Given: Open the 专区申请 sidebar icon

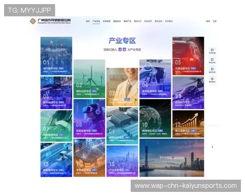Looking at the screenshot, I should click(x=212, y=51).
